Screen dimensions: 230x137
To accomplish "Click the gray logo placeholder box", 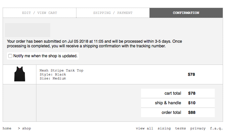I will pos(27,30).
